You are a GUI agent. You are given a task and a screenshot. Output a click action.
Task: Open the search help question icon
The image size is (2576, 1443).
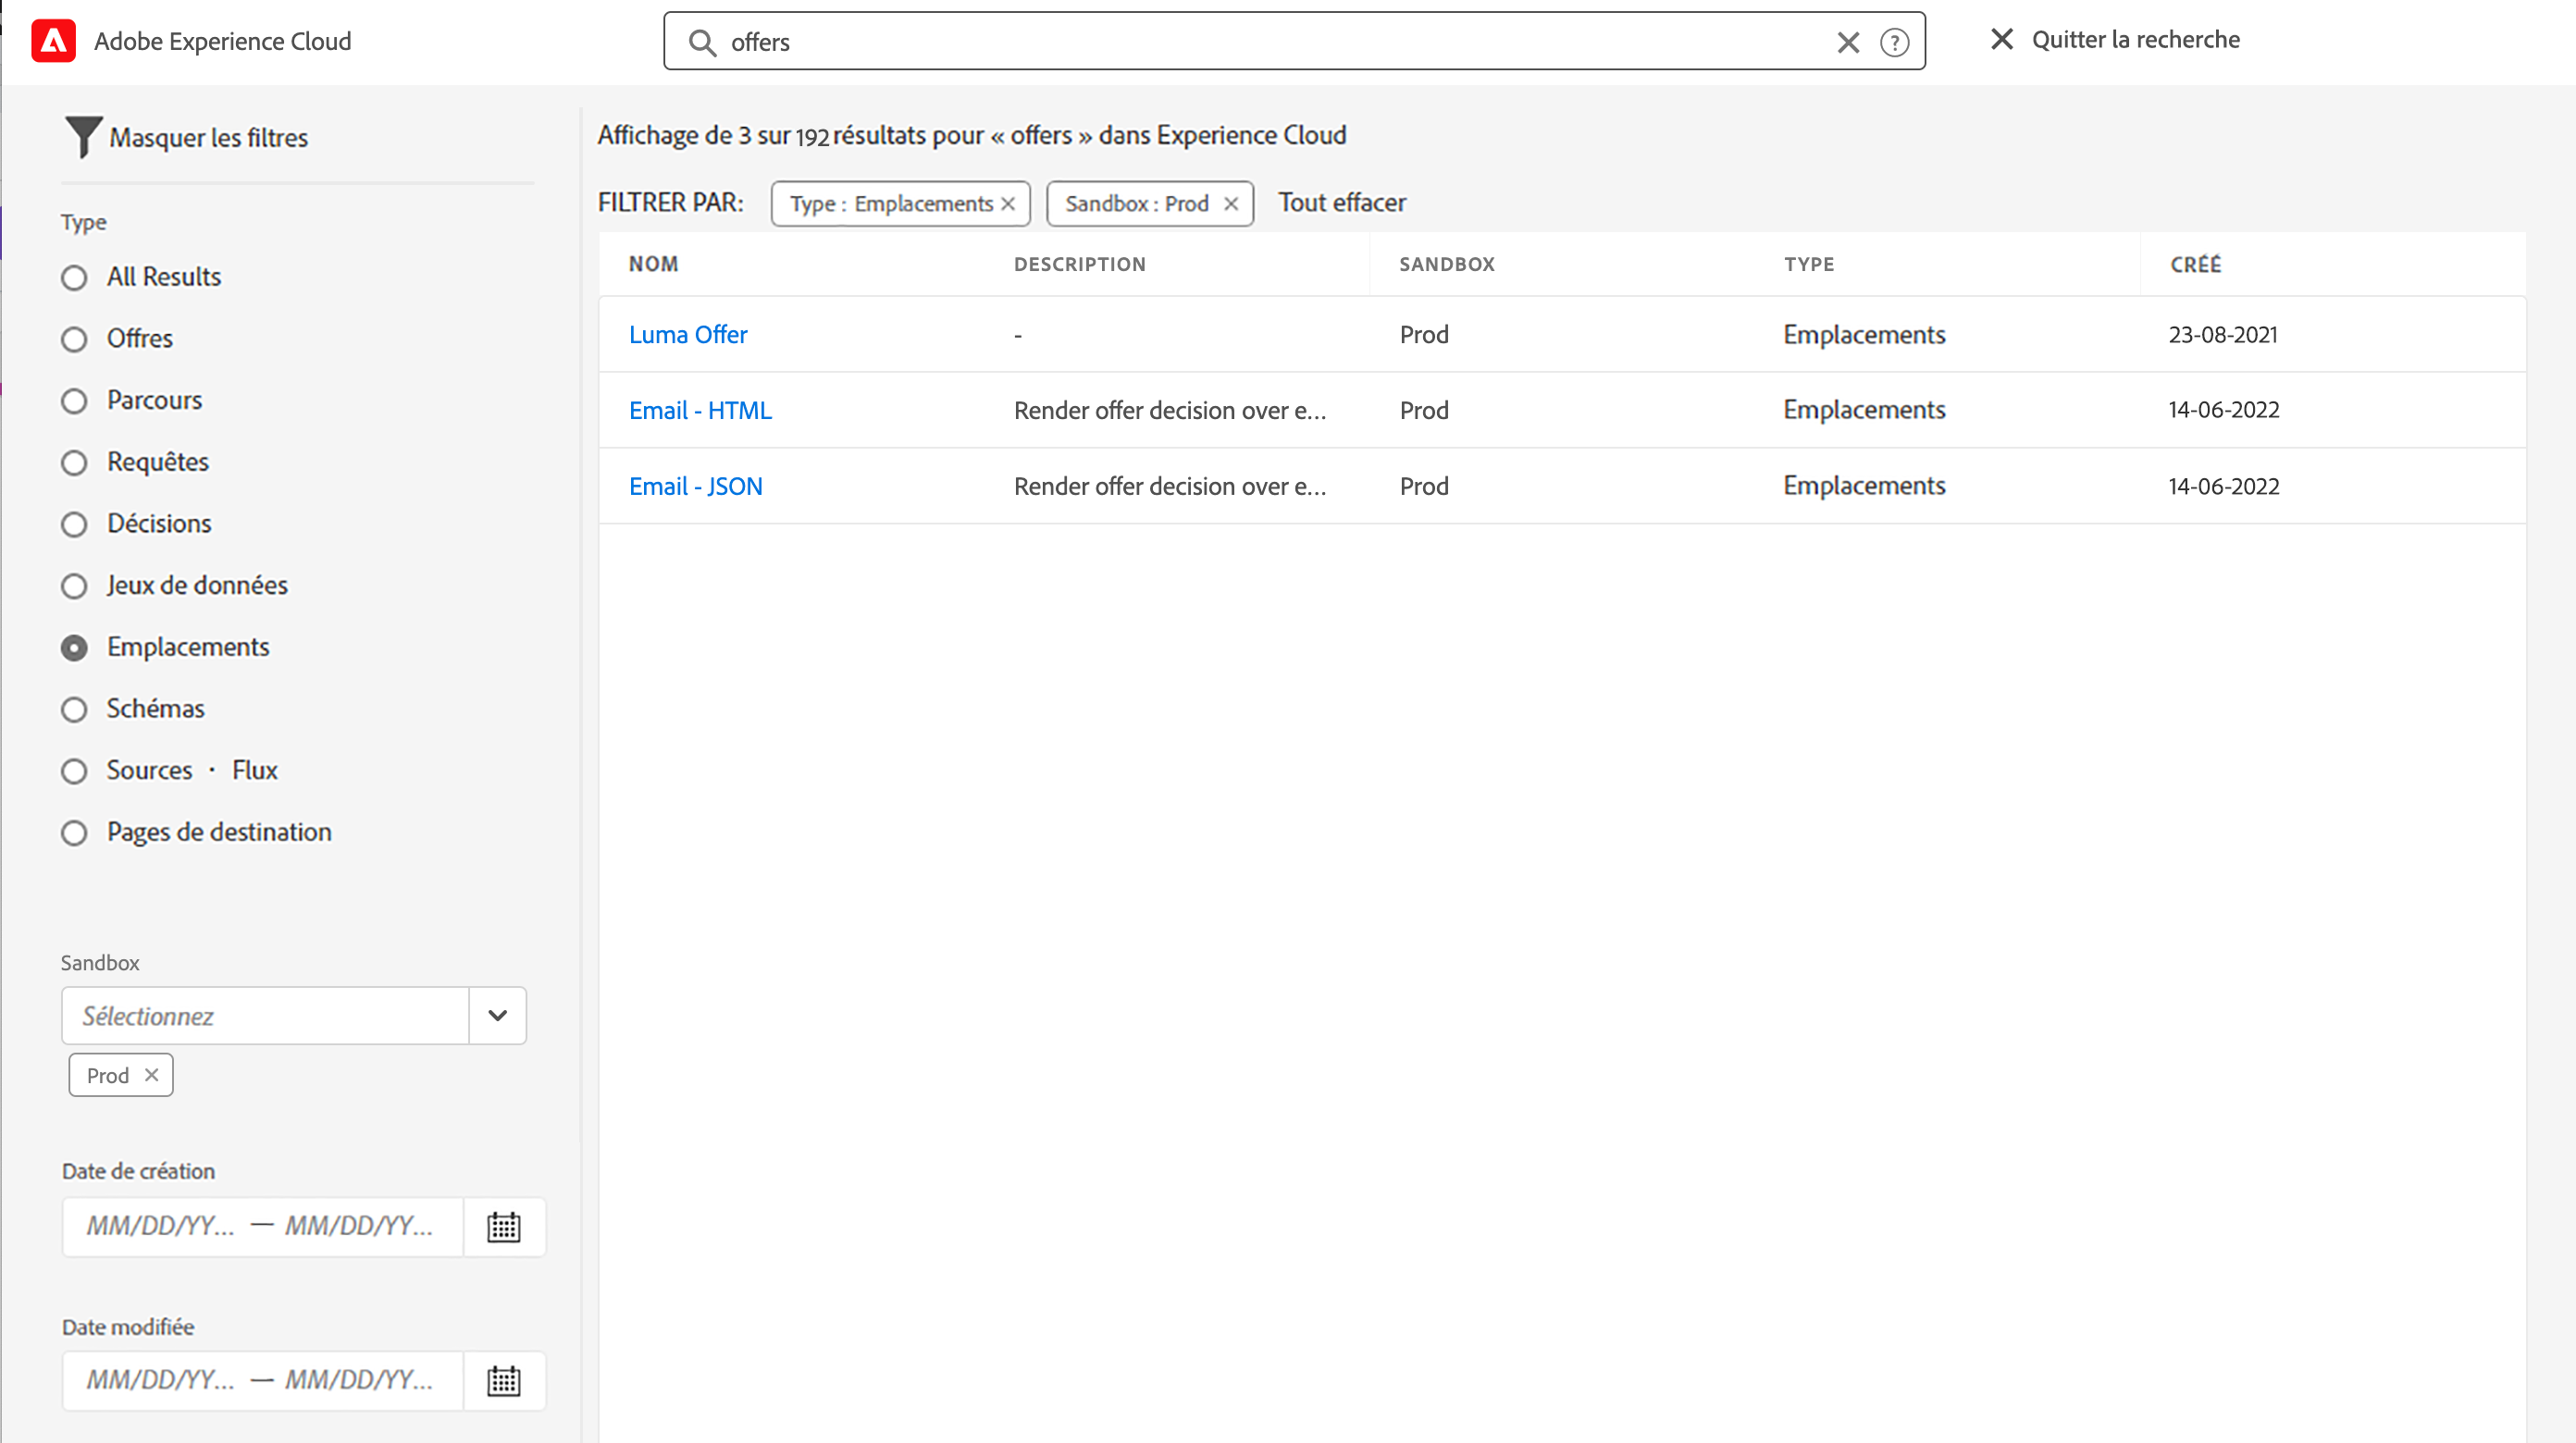[1894, 42]
